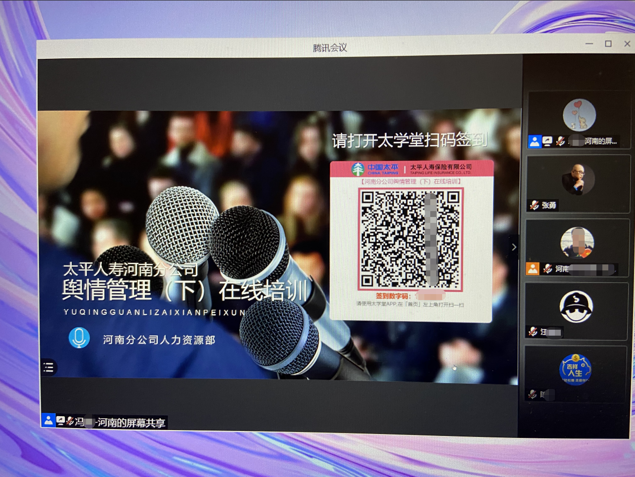Viewport: 635px width, 477px height.
Task: Click the 签到数字码 text below QR code
Action: pos(392,296)
